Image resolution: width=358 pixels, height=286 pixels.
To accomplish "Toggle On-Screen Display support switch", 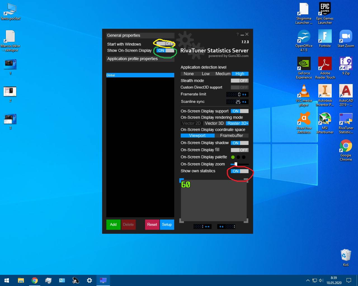I will click(240, 111).
